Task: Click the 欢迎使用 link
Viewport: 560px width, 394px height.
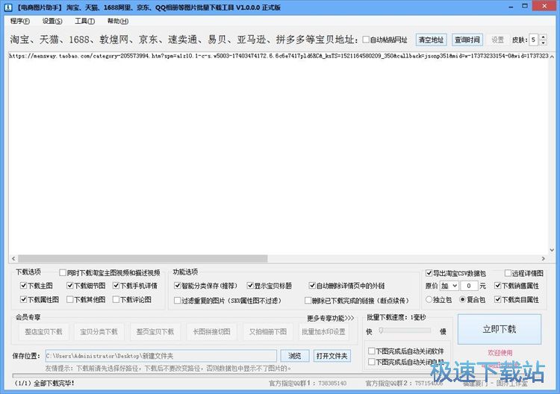Action: (500, 353)
